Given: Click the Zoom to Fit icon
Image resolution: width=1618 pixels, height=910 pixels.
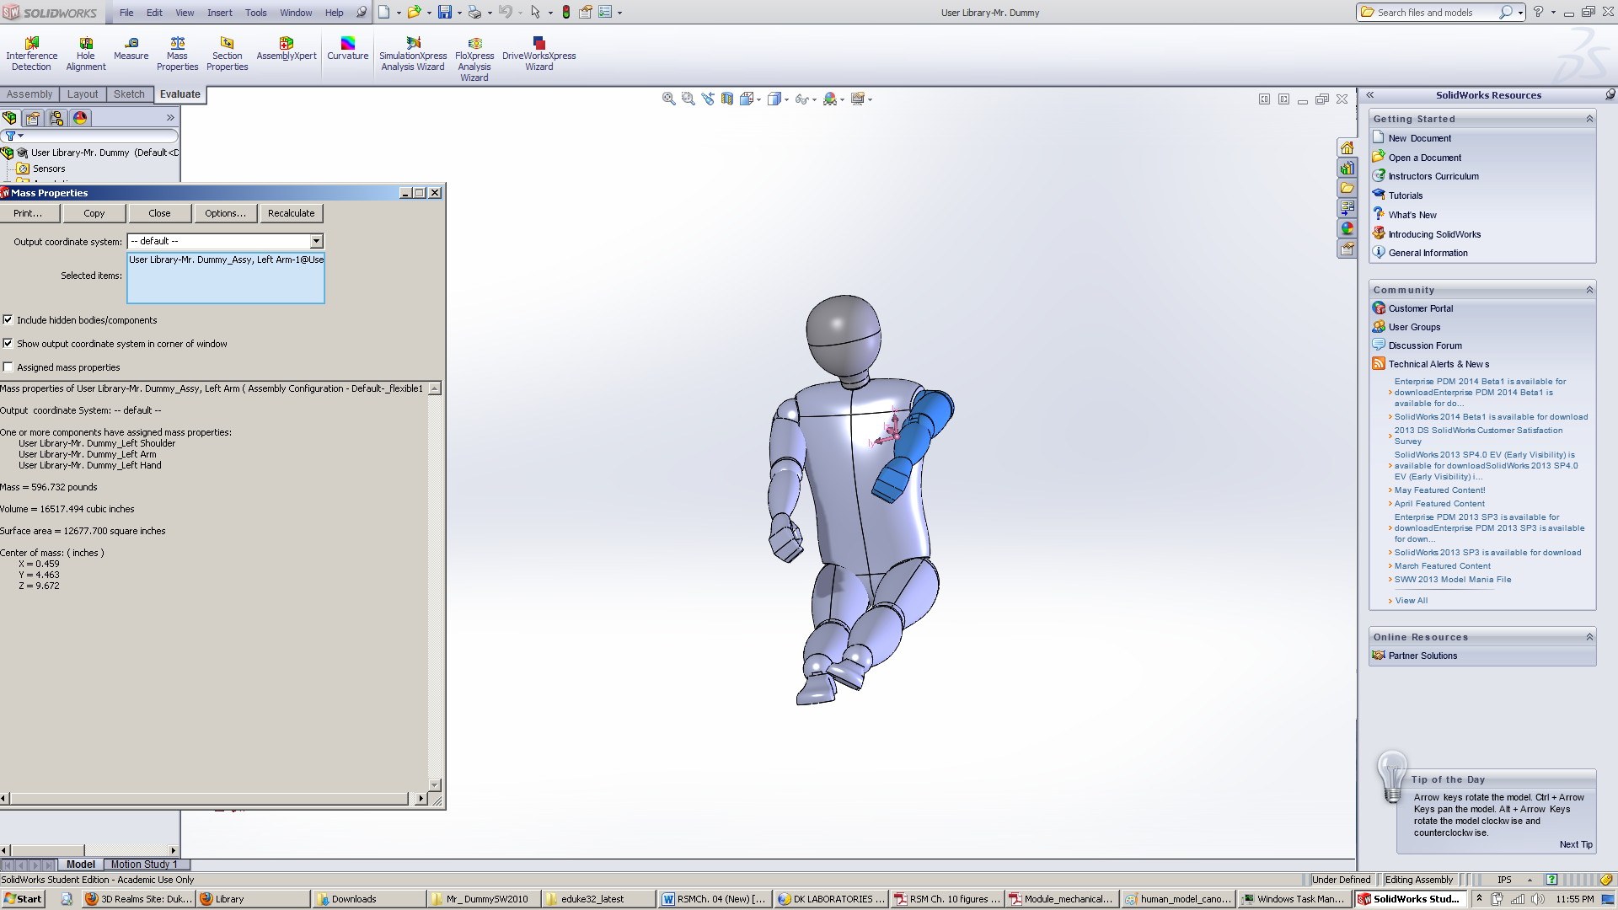Looking at the screenshot, I should pyautogui.click(x=669, y=99).
